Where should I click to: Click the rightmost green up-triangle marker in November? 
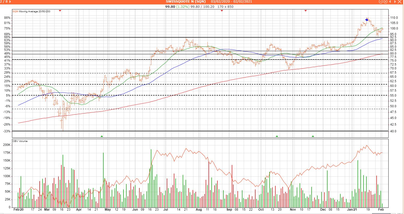pyautogui.click(x=313, y=136)
